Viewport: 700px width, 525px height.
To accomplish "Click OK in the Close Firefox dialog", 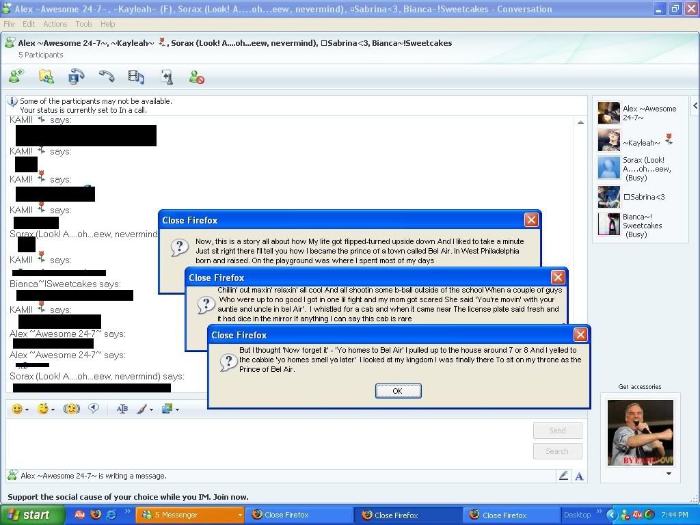I will pos(398,390).
